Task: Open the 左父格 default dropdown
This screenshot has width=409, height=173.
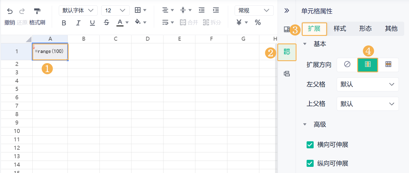Action: [x=367, y=84]
